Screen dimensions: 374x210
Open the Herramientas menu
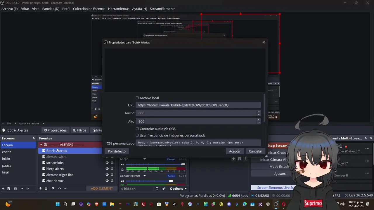119,9
